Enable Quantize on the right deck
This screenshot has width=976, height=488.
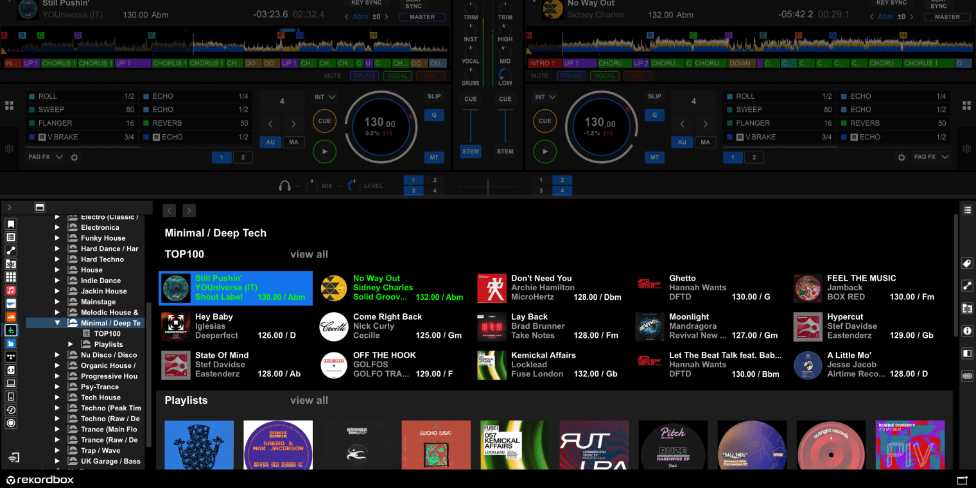coord(654,114)
